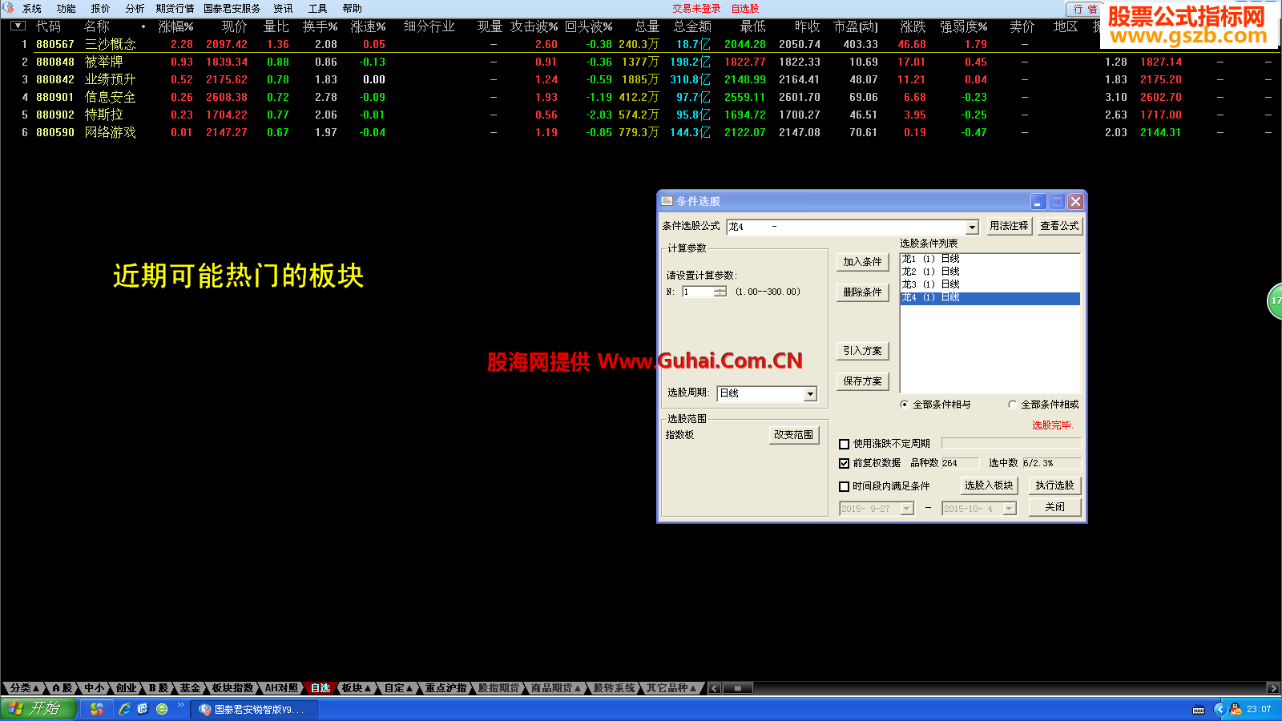This screenshot has width=1282, height=721.
Task: Click 关闭 button in dialog
Action: click(1054, 507)
